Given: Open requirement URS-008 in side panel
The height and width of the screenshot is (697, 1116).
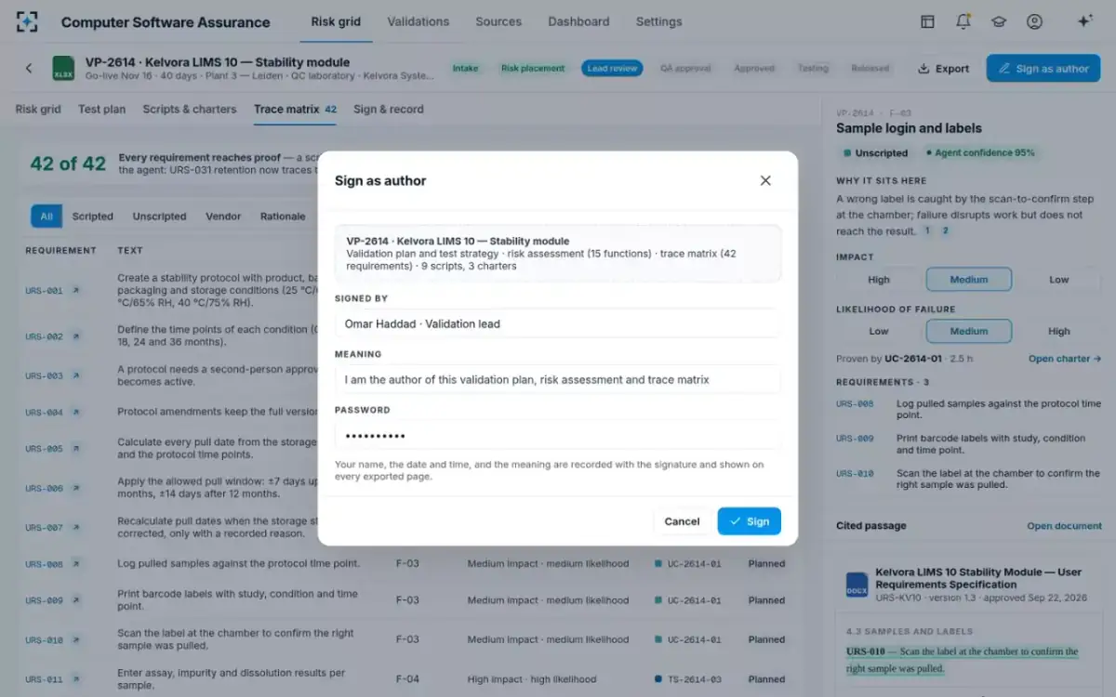Looking at the screenshot, I should click(x=855, y=404).
